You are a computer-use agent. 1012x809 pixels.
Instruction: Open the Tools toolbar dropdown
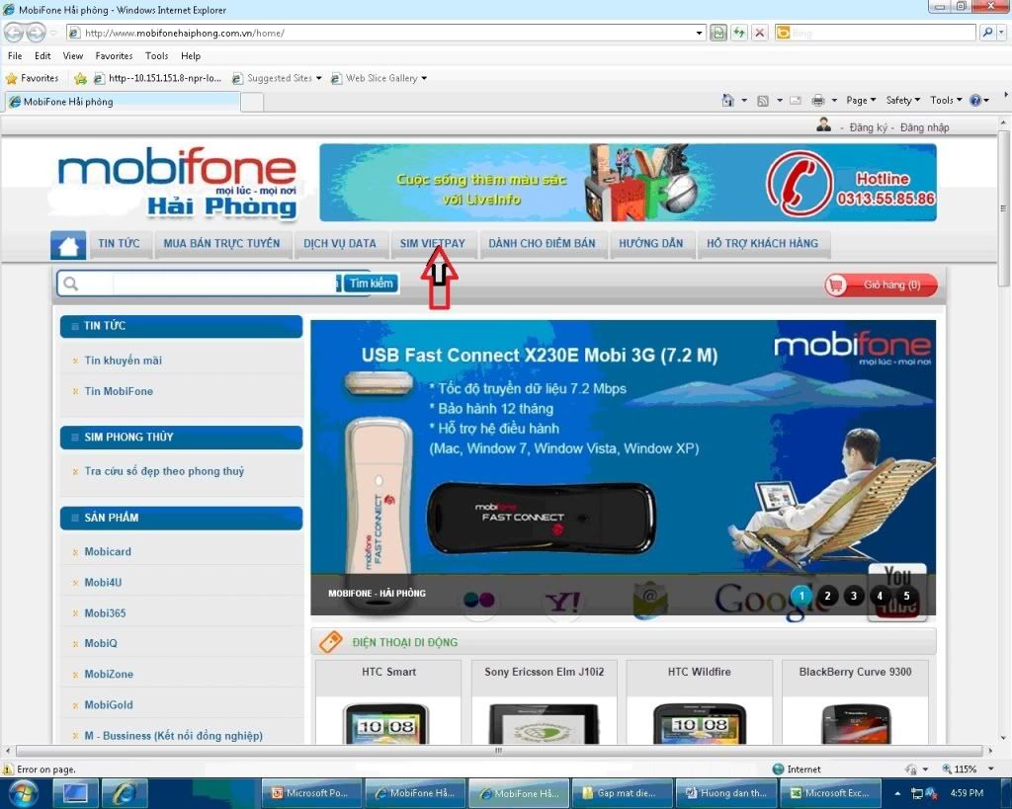point(946,100)
